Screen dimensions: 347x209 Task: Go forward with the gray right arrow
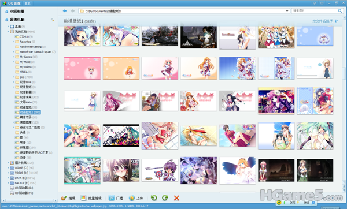pyautogui.click(x=73, y=11)
